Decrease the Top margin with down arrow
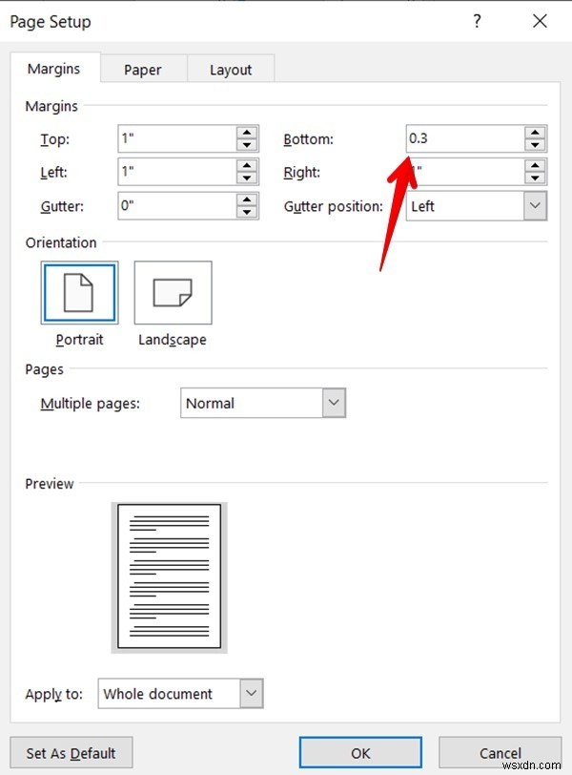 click(x=247, y=145)
